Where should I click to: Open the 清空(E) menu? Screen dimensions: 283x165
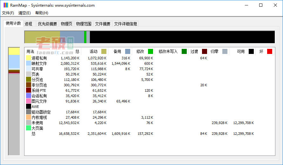pos(24,13)
